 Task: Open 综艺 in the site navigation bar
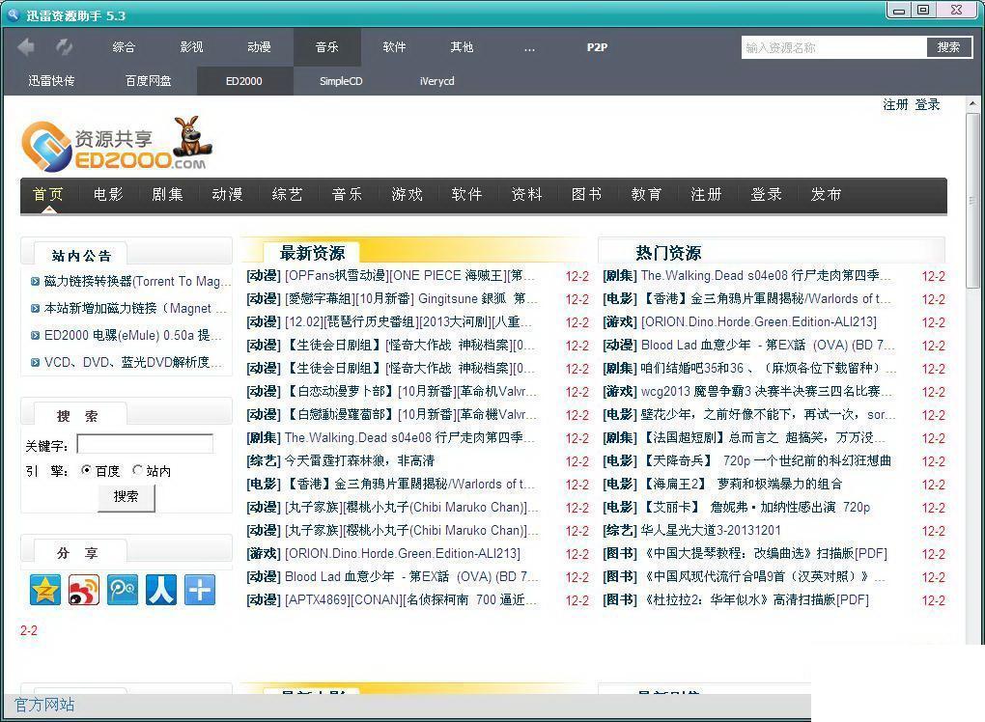(x=288, y=195)
